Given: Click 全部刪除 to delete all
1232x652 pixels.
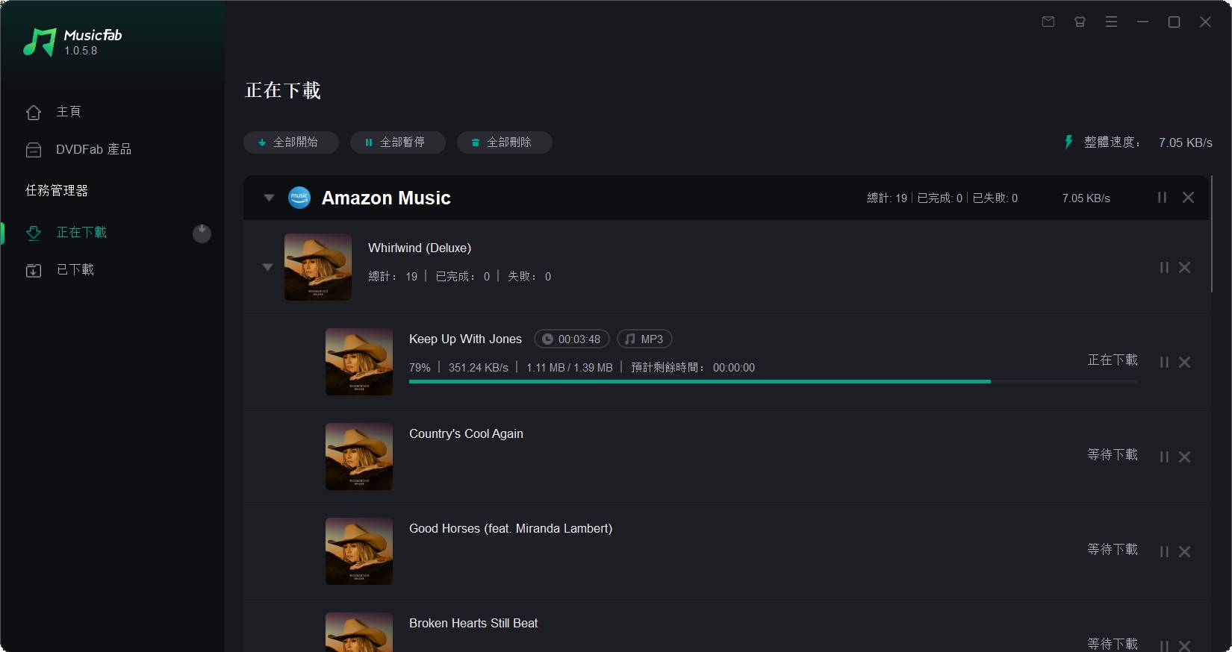Looking at the screenshot, I should (x=505, y=142).
